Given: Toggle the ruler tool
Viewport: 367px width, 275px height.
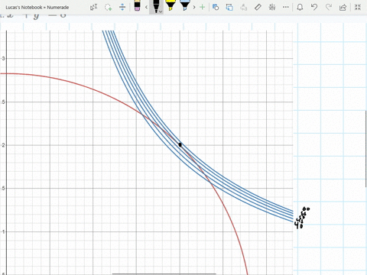Looking at the screenshot, I should click(x=258, y=7).
